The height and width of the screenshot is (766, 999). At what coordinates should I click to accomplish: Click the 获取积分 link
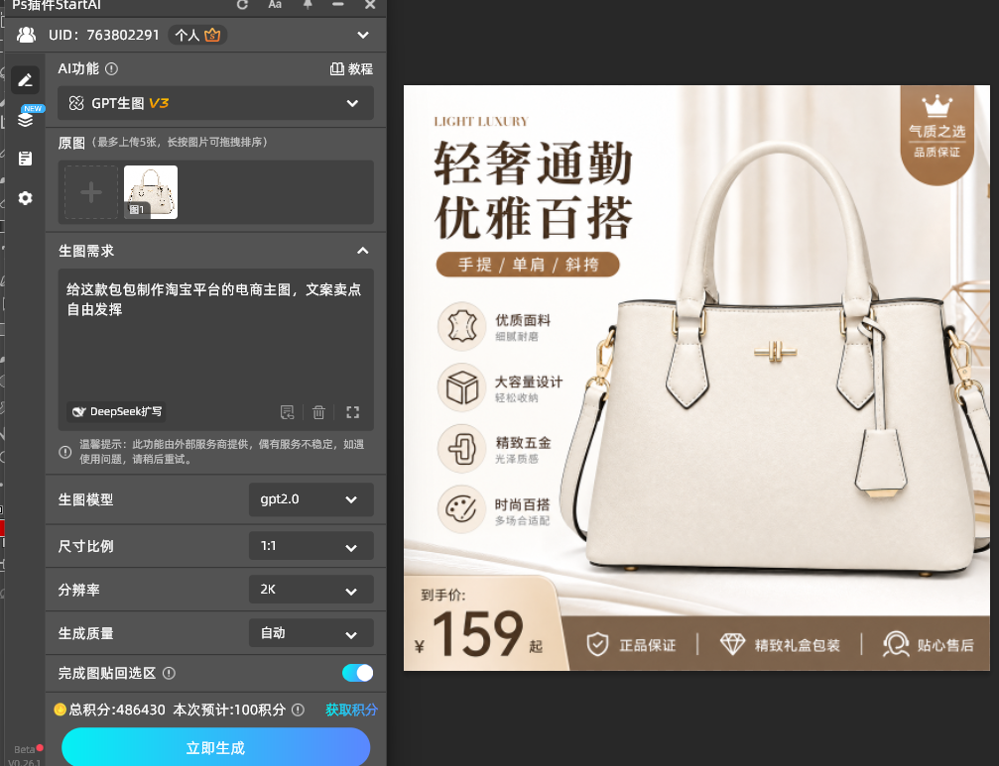pyautogui.click(x=352, y=711)
